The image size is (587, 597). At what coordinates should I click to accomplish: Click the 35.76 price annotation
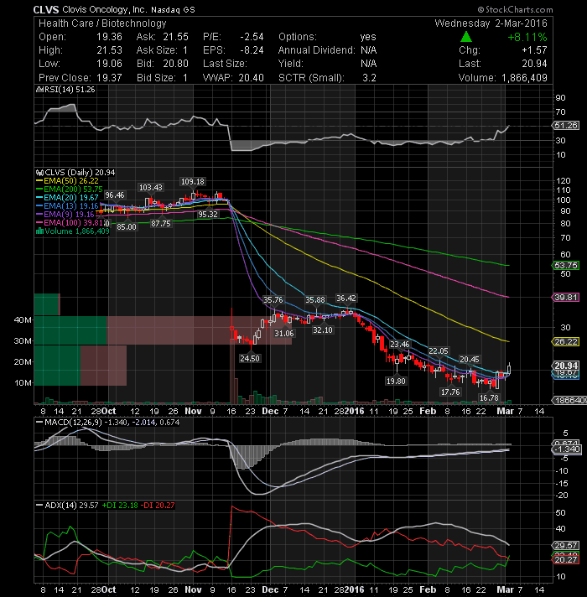pos(273,299)
